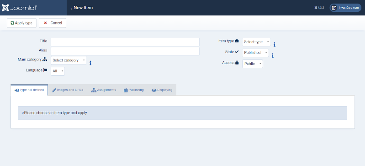Image resolution: width=365 pixels, height=166 pixels.
Task: Cancel the new item
Action: pyautogui.click(x=53, y=23)
